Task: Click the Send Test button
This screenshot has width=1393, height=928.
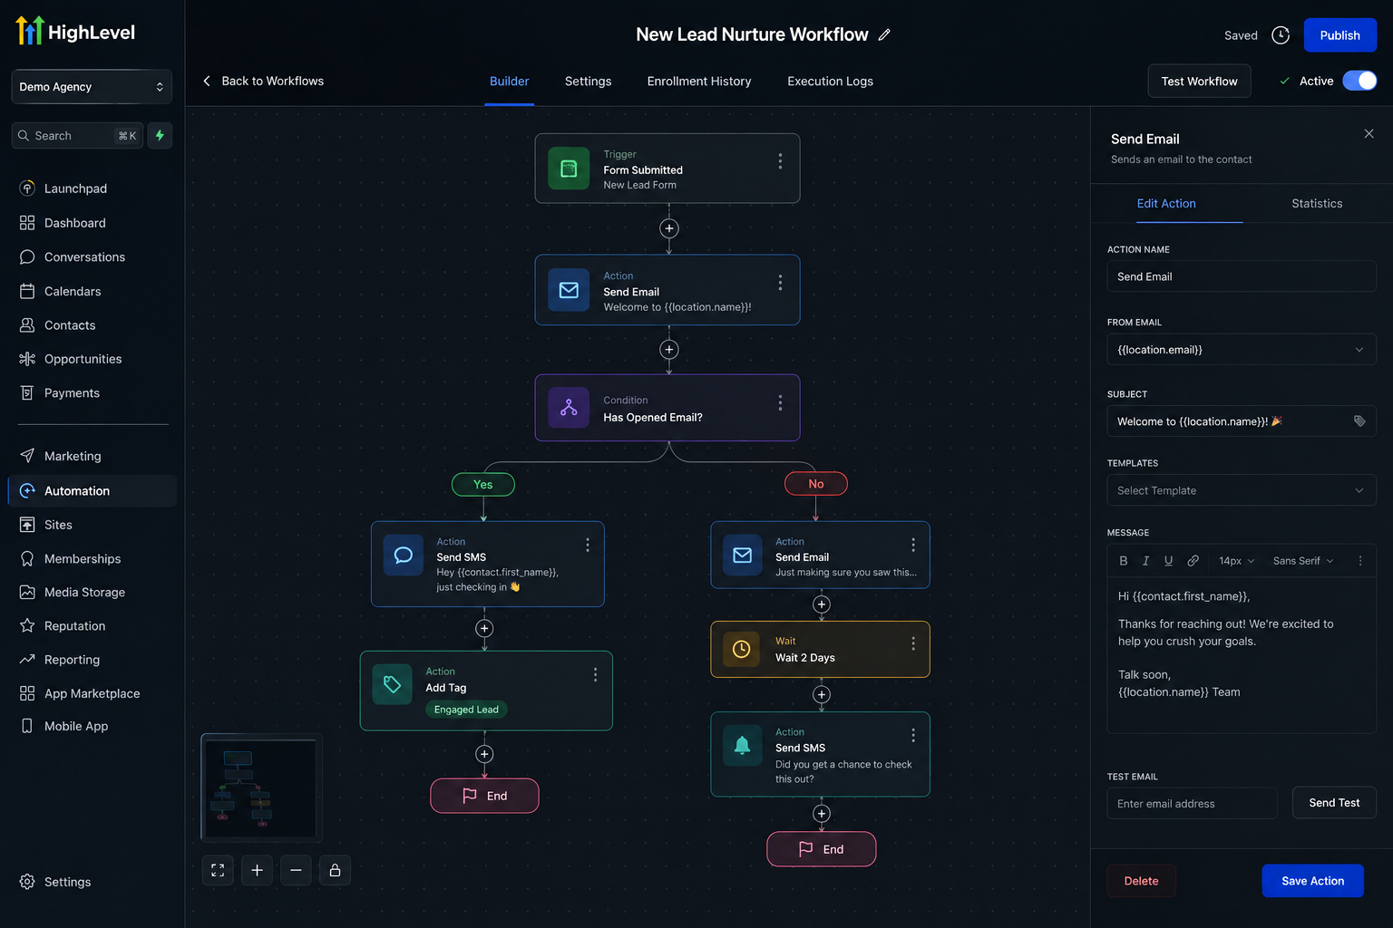Action: 1334,803
